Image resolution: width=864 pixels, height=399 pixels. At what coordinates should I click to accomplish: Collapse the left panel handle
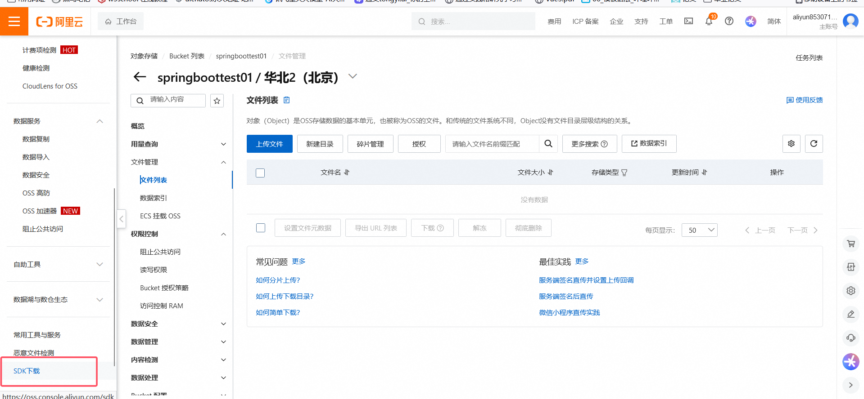(121, 219)
